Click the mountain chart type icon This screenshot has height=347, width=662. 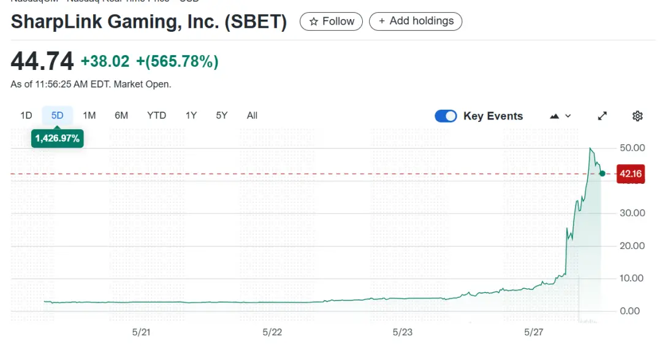[555, 116]
